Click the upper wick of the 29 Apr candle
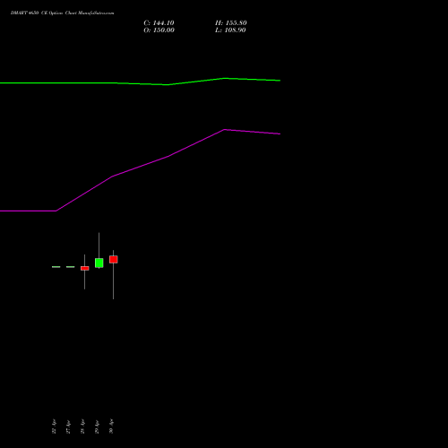The image size is (448, 448). pyautogui.click(x=99, y=246)
